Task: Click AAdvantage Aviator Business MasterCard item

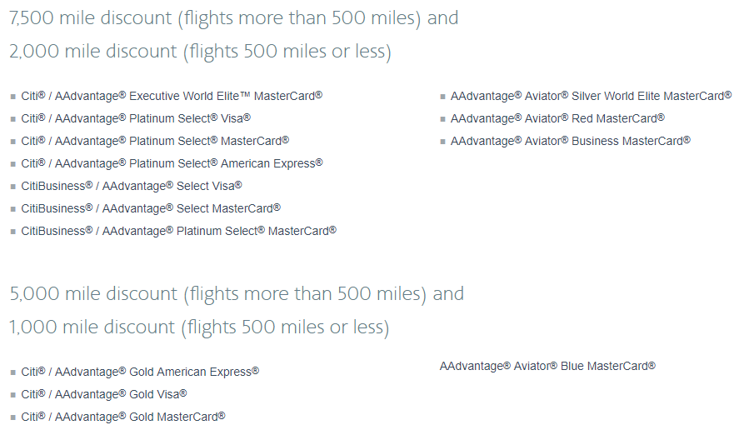Action: 570,142
